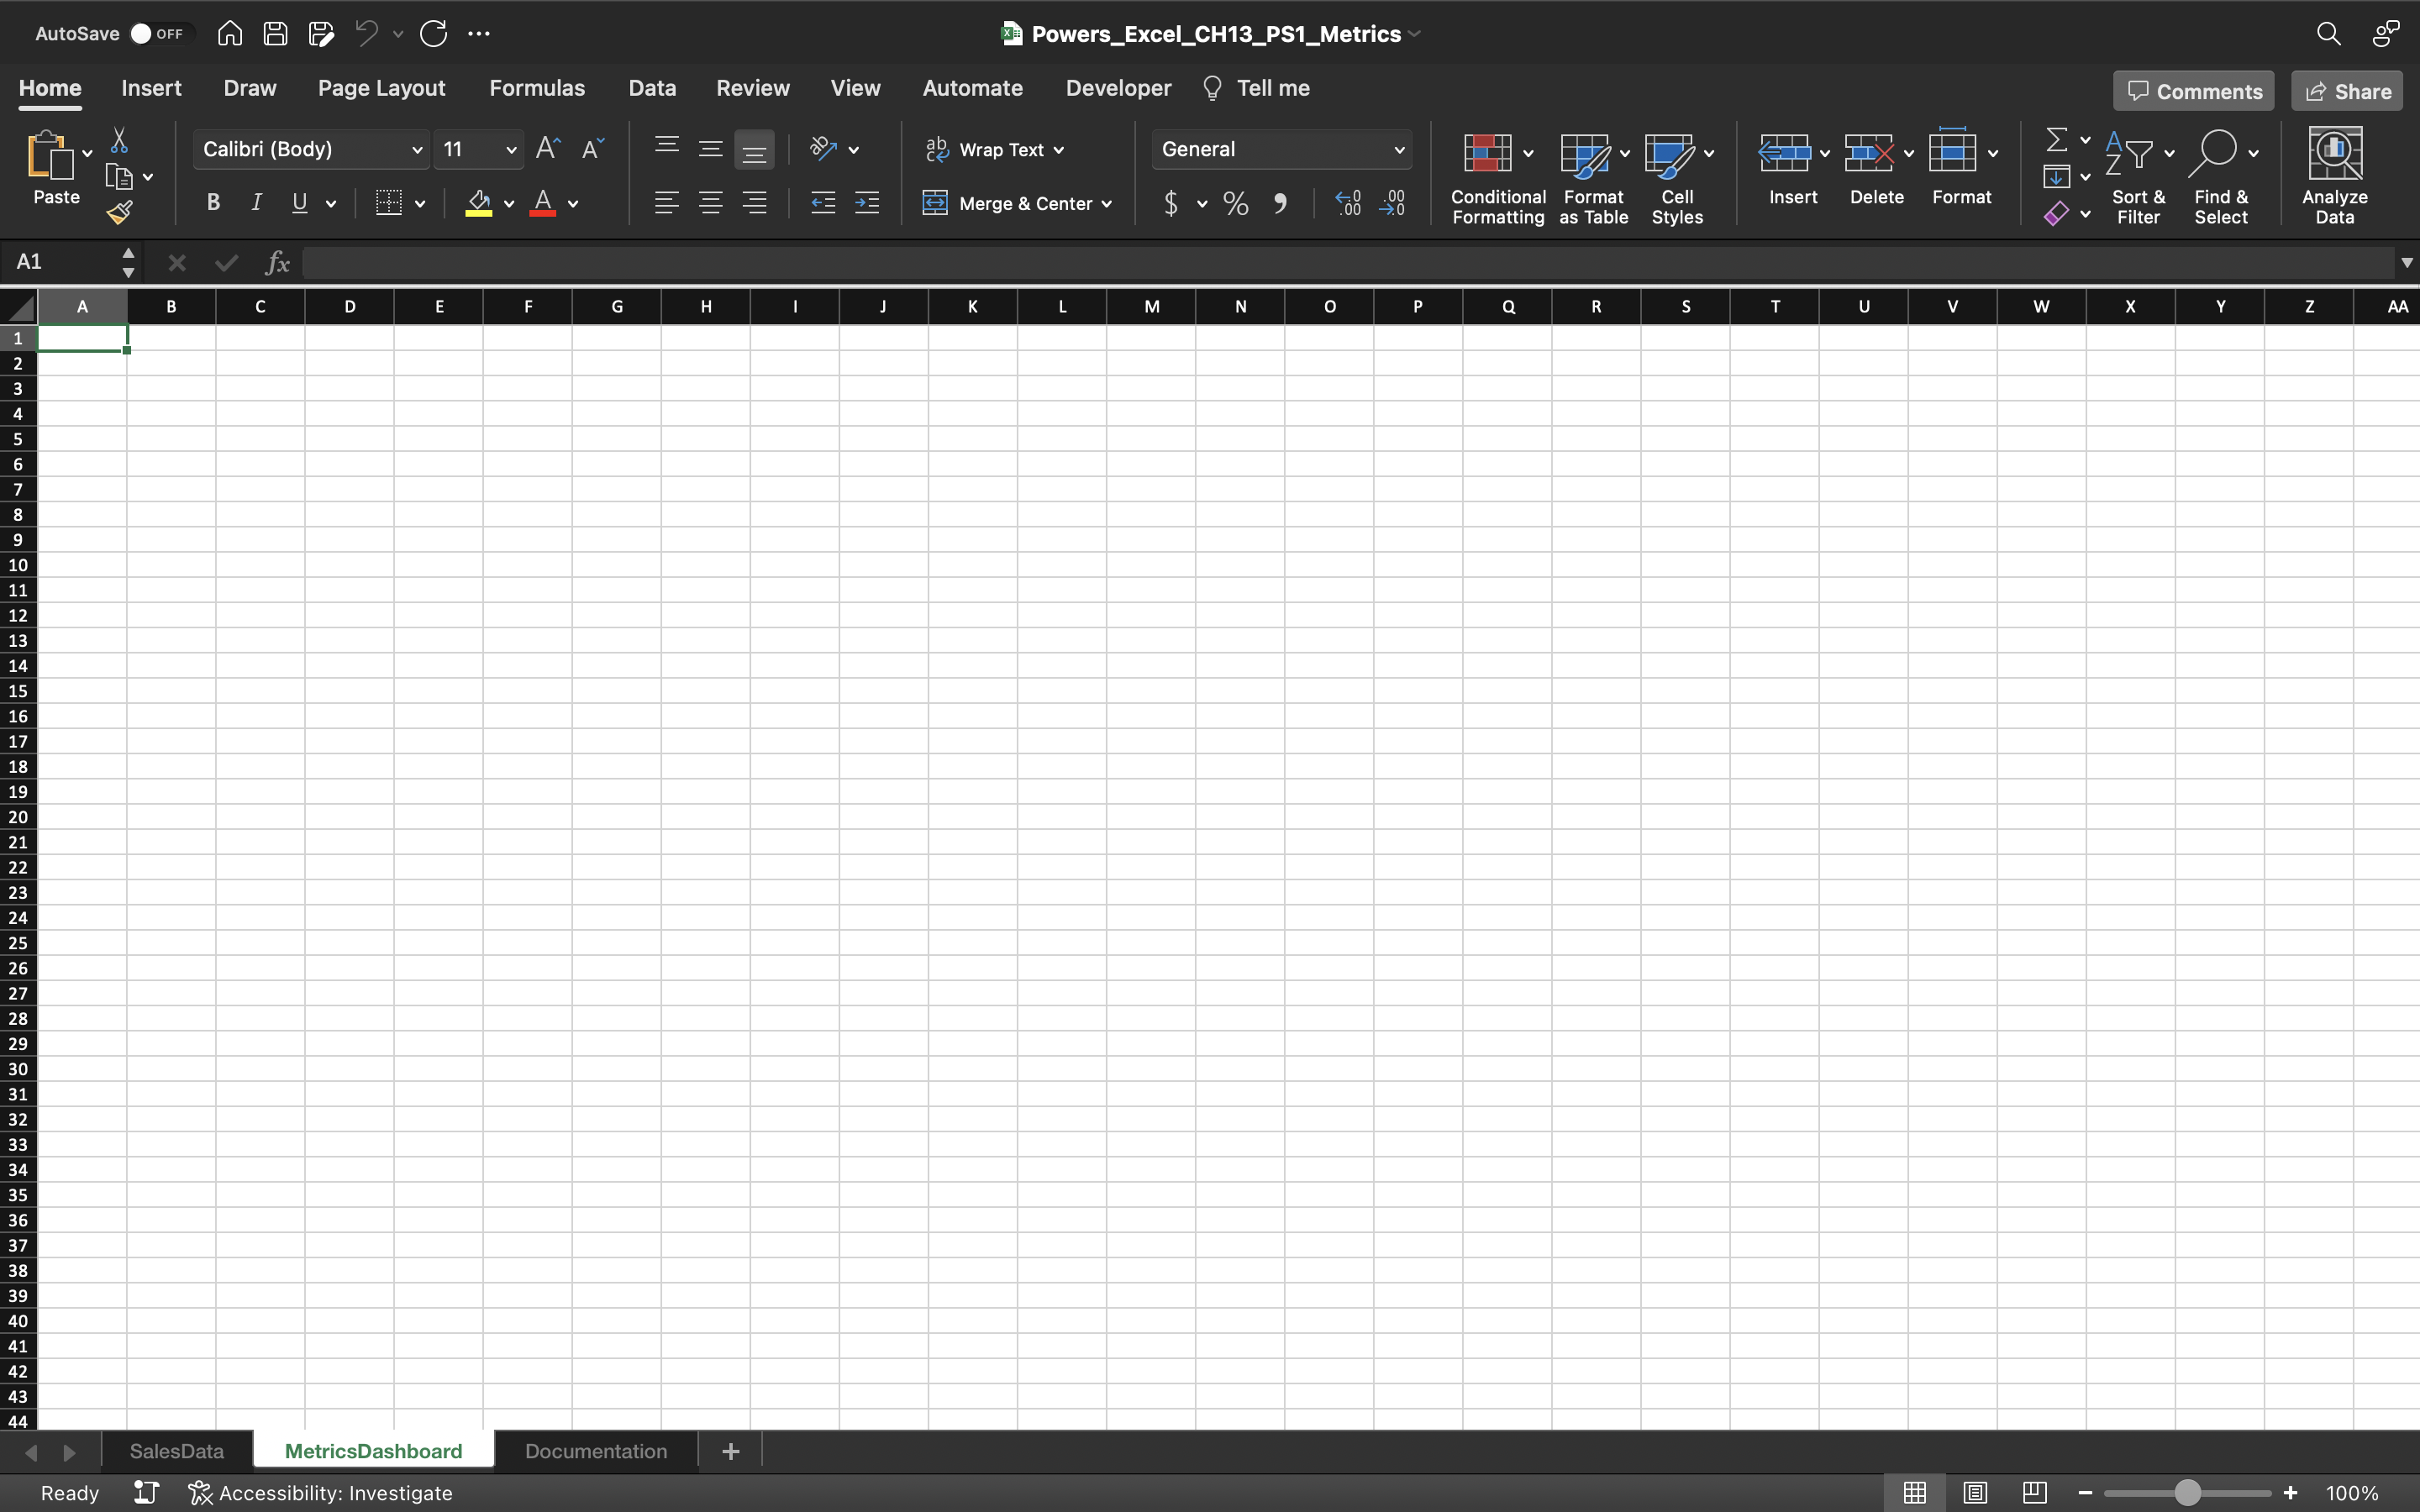
Task: Click the Share button
Action: tap(2345, 90)
